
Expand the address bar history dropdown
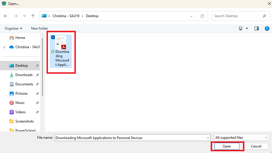pyautogui.click(x=191, y=16)
